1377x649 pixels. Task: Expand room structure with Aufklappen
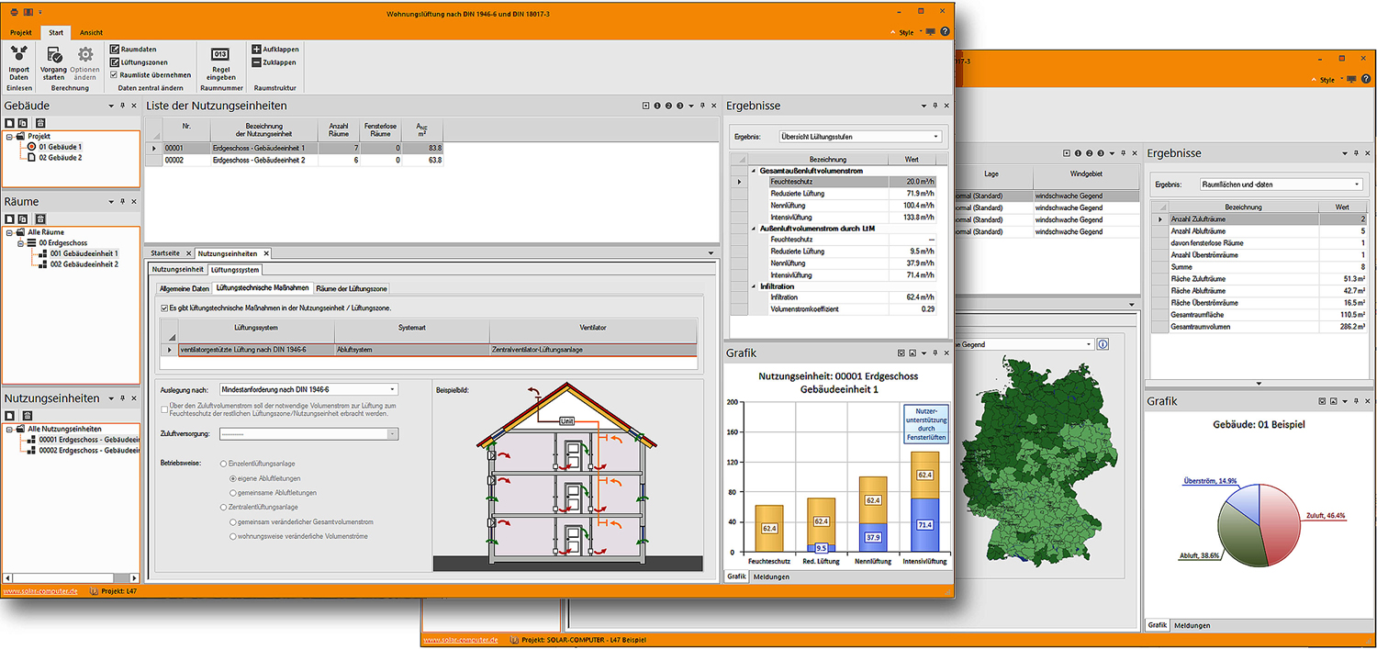(x=274, y=49)
